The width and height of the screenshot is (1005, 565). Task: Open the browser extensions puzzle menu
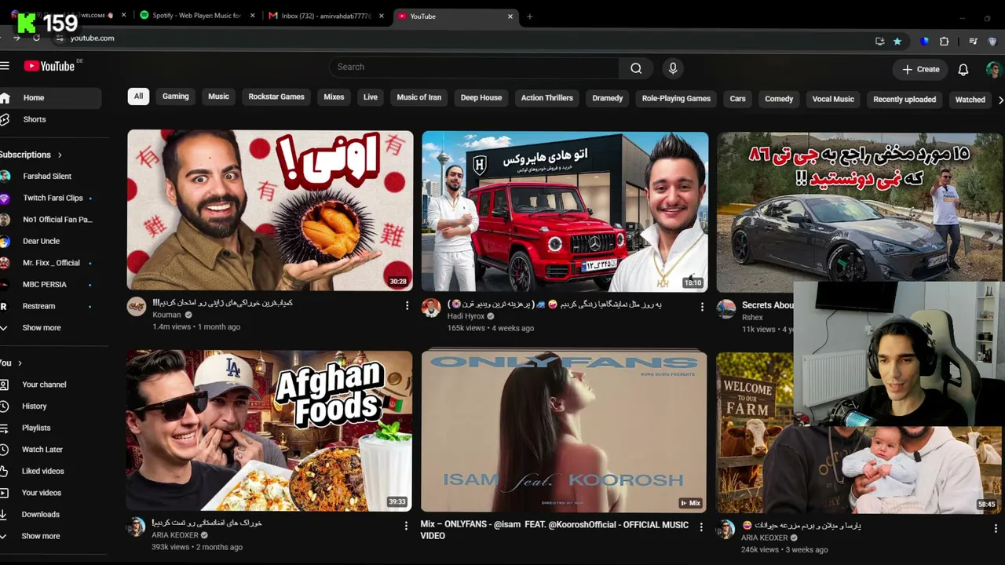pyautogui.click(x=944, y=41)
